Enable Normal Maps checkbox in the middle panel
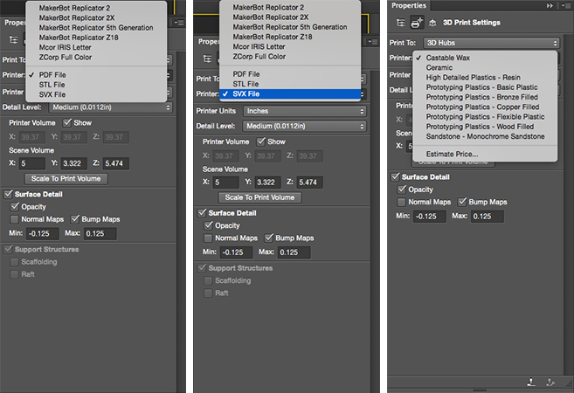This screenshot has width=574, height=393. click(x=209, y=238)
